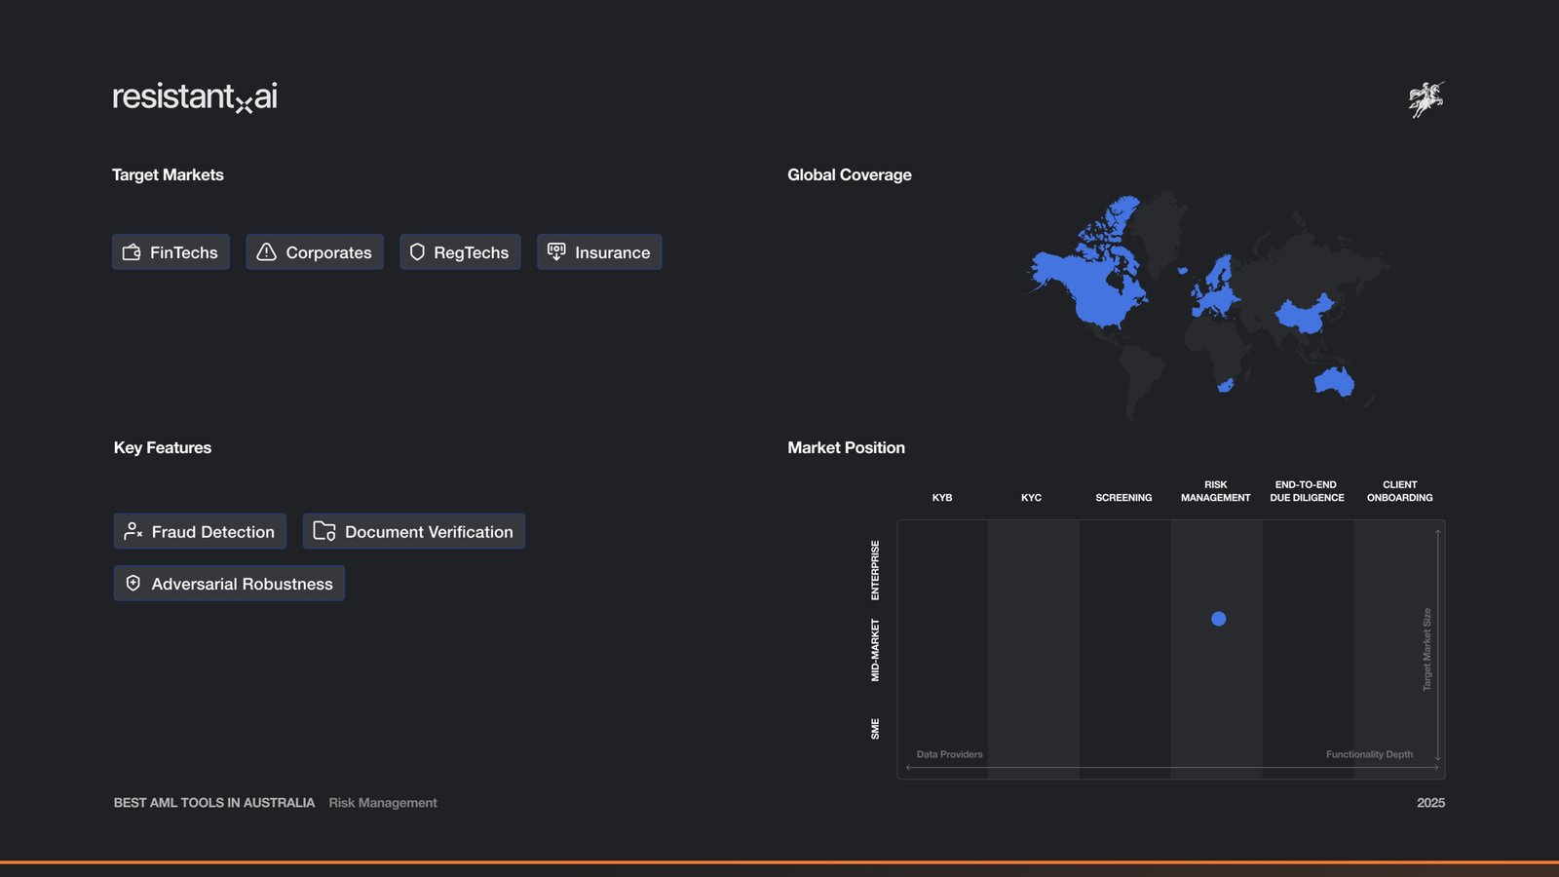
Task: Click the resistant.ai logo
Action: click(x=195, y=96)
